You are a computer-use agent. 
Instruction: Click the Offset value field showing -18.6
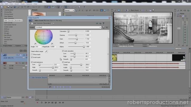click(88, 43)
